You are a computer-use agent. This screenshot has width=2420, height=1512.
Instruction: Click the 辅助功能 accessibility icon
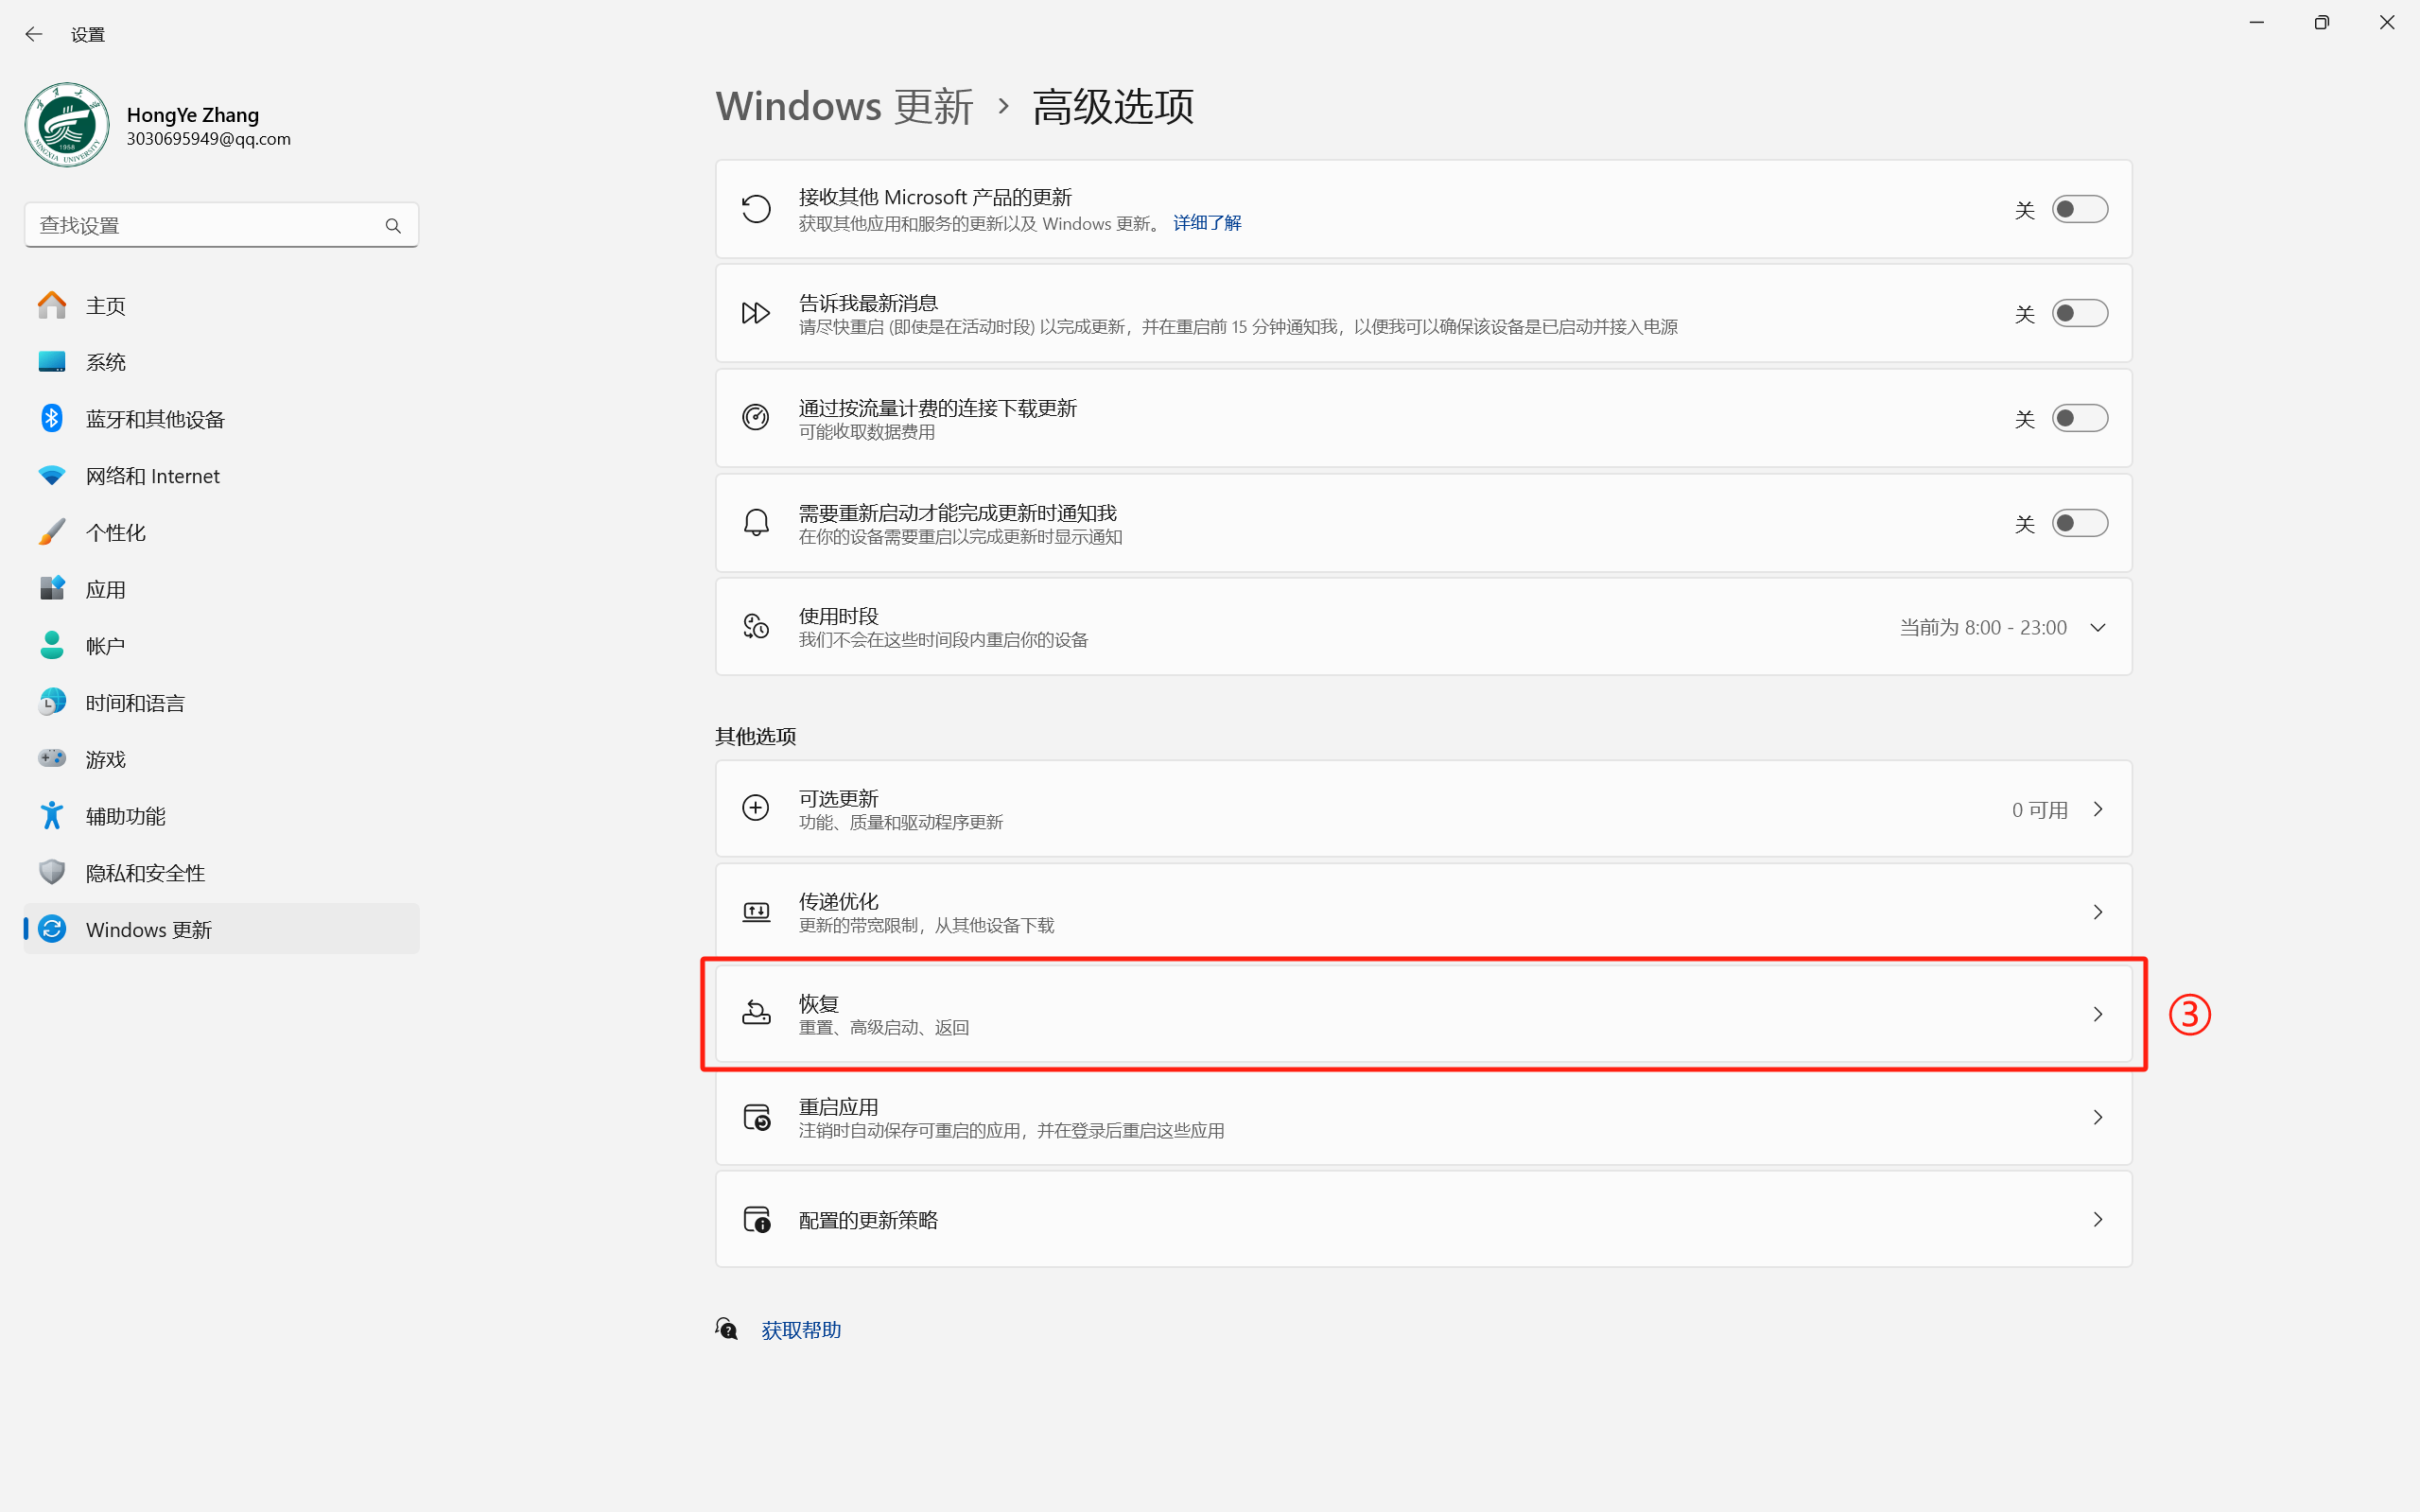click(x=52, y=816)
